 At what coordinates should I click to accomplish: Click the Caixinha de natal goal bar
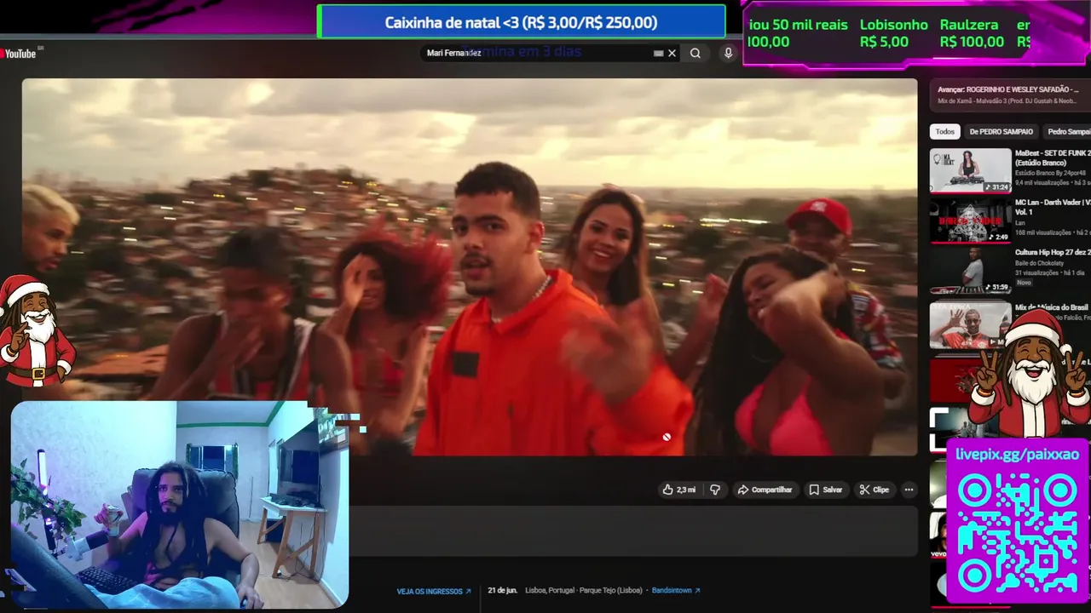point(521,22)
